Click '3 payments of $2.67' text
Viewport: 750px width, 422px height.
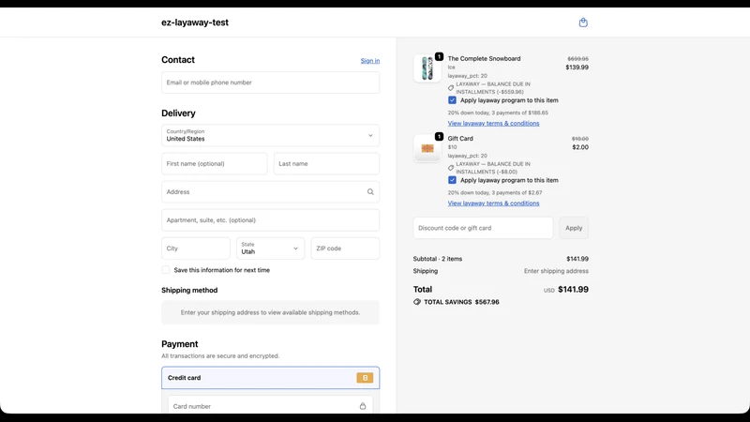(517, 193)
